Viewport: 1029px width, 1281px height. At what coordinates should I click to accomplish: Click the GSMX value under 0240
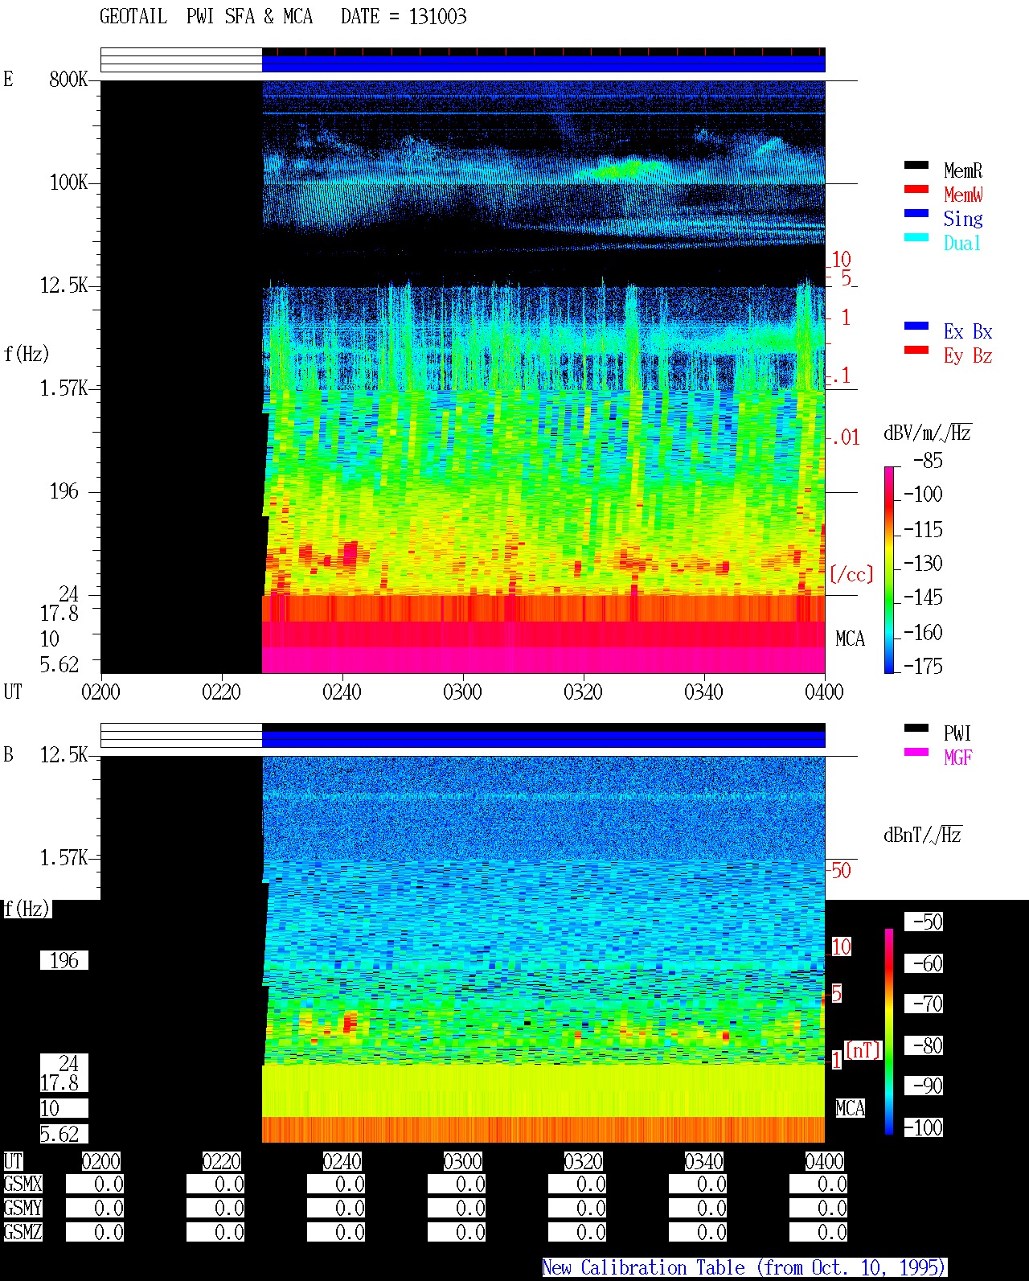[x=336, y=1185]
